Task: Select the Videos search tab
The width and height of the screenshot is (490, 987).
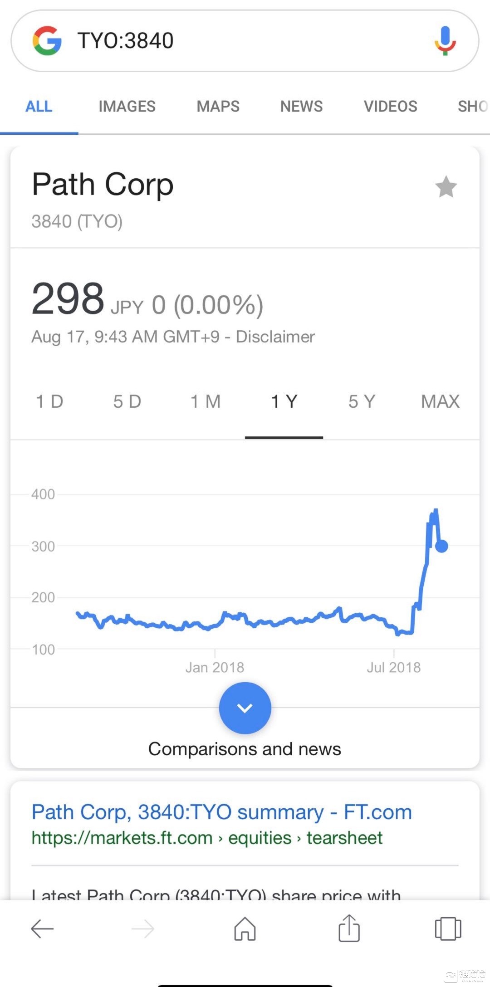Action: [x=390, y=107]
